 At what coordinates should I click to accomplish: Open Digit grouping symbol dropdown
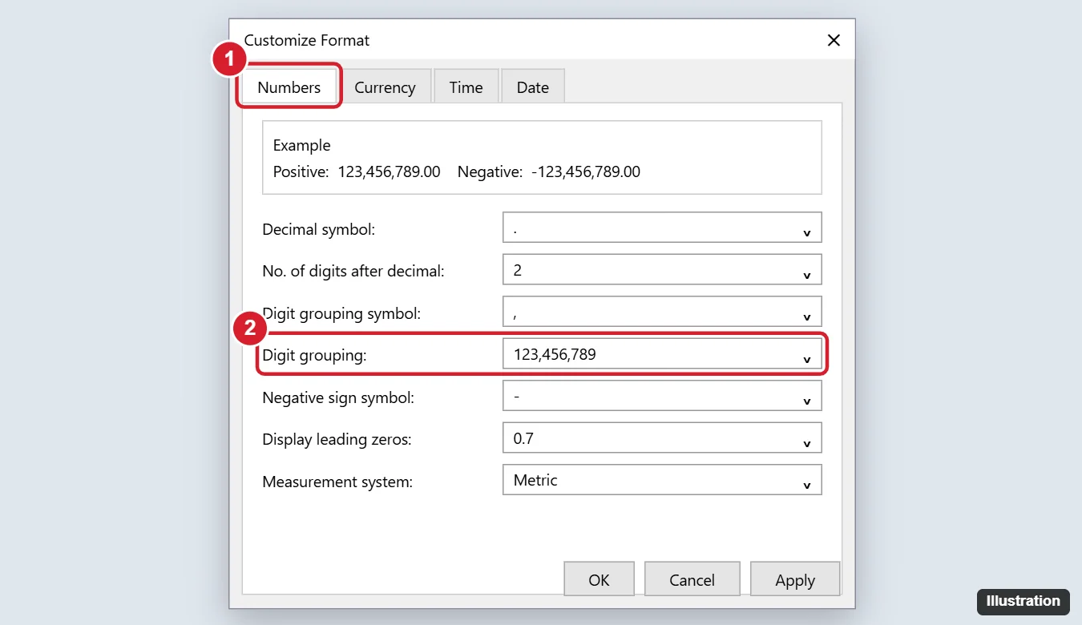(x=662, y=312)
